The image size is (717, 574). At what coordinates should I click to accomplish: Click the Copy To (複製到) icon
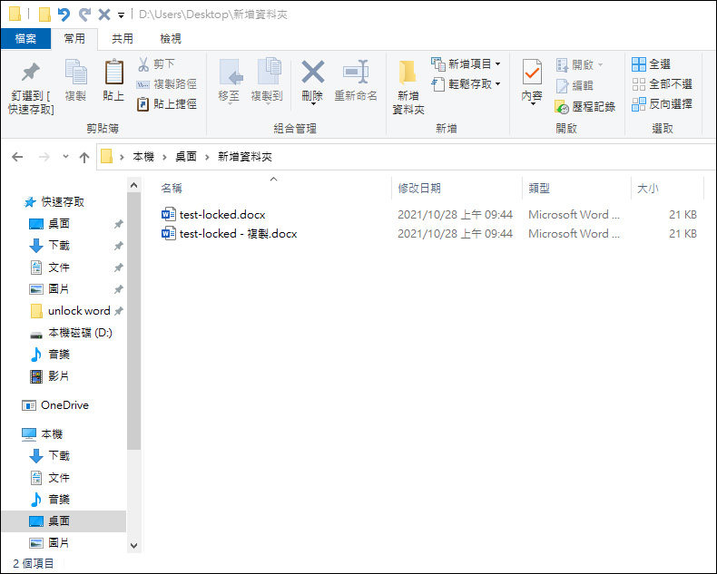(x=268, y=72)
